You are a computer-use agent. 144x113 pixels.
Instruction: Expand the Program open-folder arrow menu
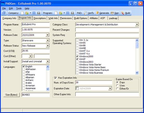(x=64, y=13)
